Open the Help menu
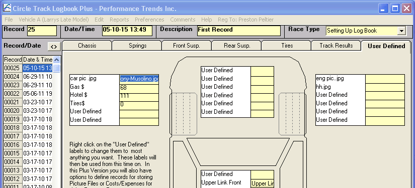Viewport: 415px width, 188px height. [x=206, y=20]
